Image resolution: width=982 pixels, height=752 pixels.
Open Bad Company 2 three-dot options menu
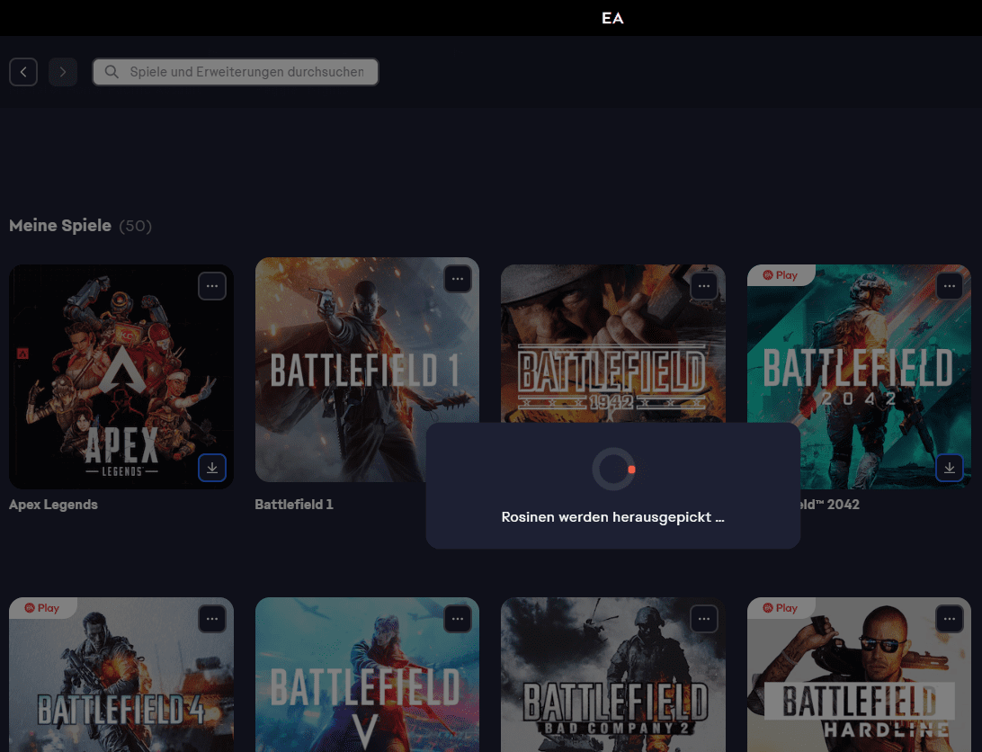pos(704,619)
